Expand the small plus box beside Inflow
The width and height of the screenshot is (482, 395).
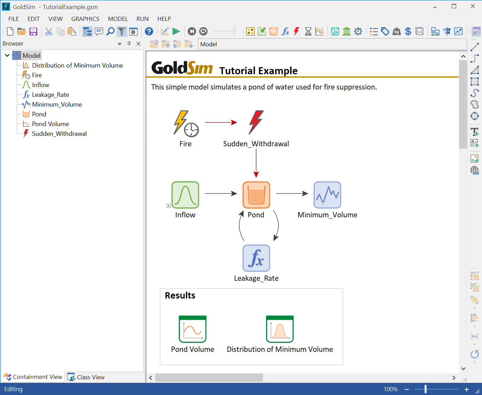pos(169,206)
